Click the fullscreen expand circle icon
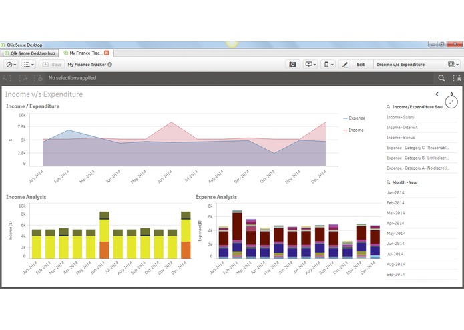Viewport: 464px width, 330px height. click(451, 102)
